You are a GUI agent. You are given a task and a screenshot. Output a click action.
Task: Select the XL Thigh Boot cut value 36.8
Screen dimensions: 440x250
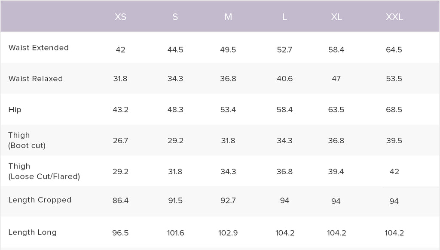[336, 141]
